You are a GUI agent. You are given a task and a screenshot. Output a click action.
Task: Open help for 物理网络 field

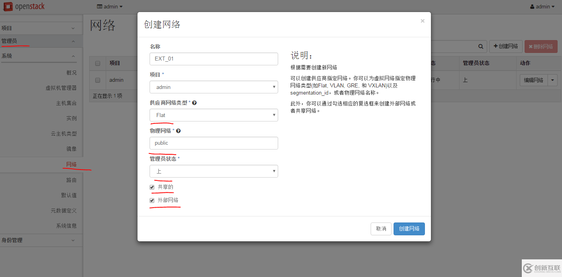click(x=178, y=131)
